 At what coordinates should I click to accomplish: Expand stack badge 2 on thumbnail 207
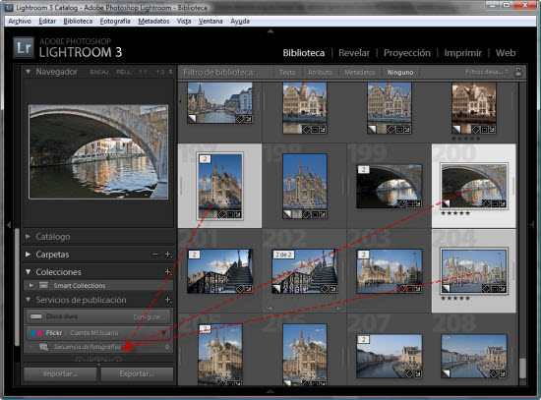tap(363, 339)
